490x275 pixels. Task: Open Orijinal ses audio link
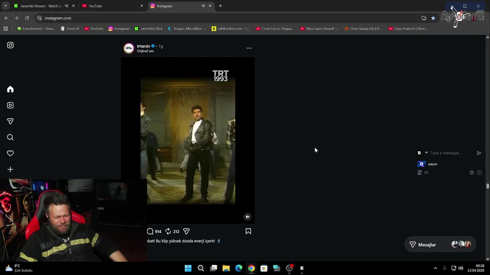(145, 51)
